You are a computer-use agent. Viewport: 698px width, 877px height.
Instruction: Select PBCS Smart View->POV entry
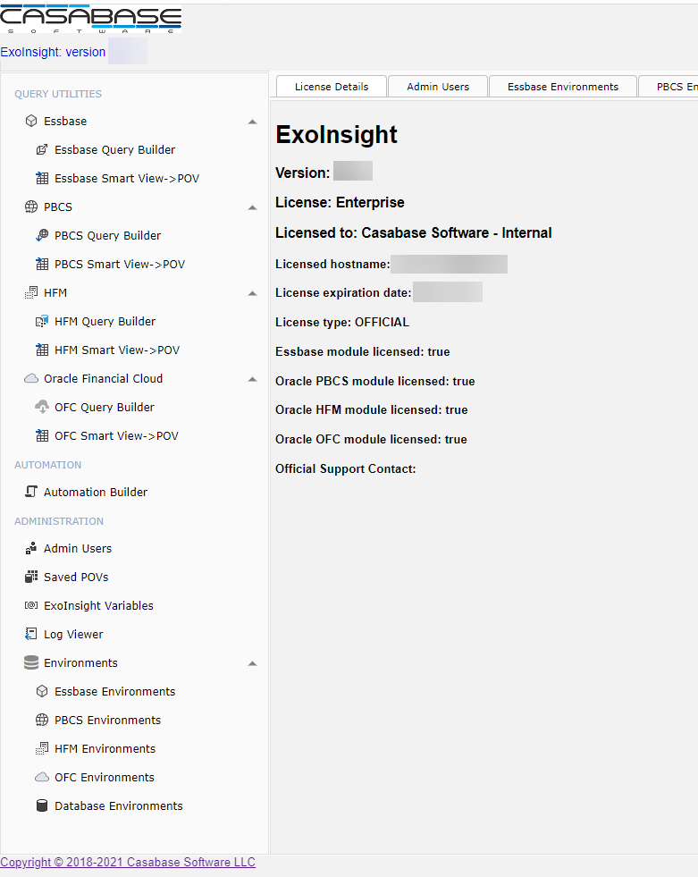click(120, 264)
